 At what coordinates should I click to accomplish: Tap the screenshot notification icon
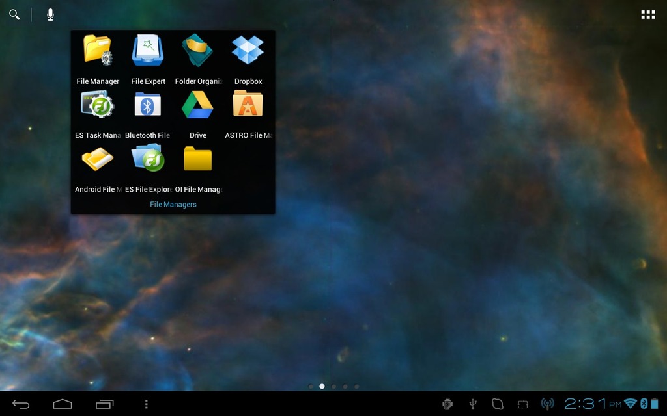pos(523,404)
